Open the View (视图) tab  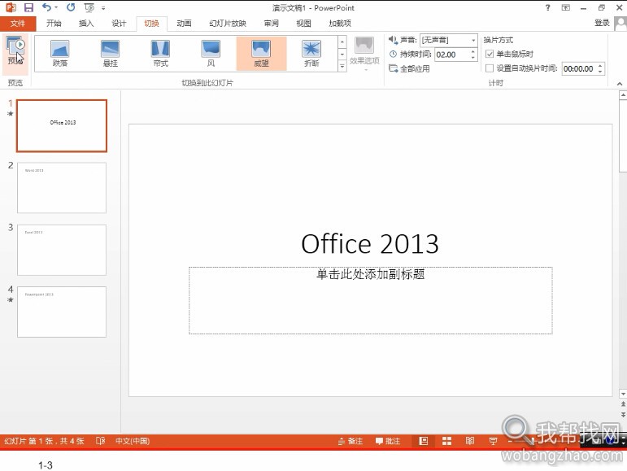303,24
